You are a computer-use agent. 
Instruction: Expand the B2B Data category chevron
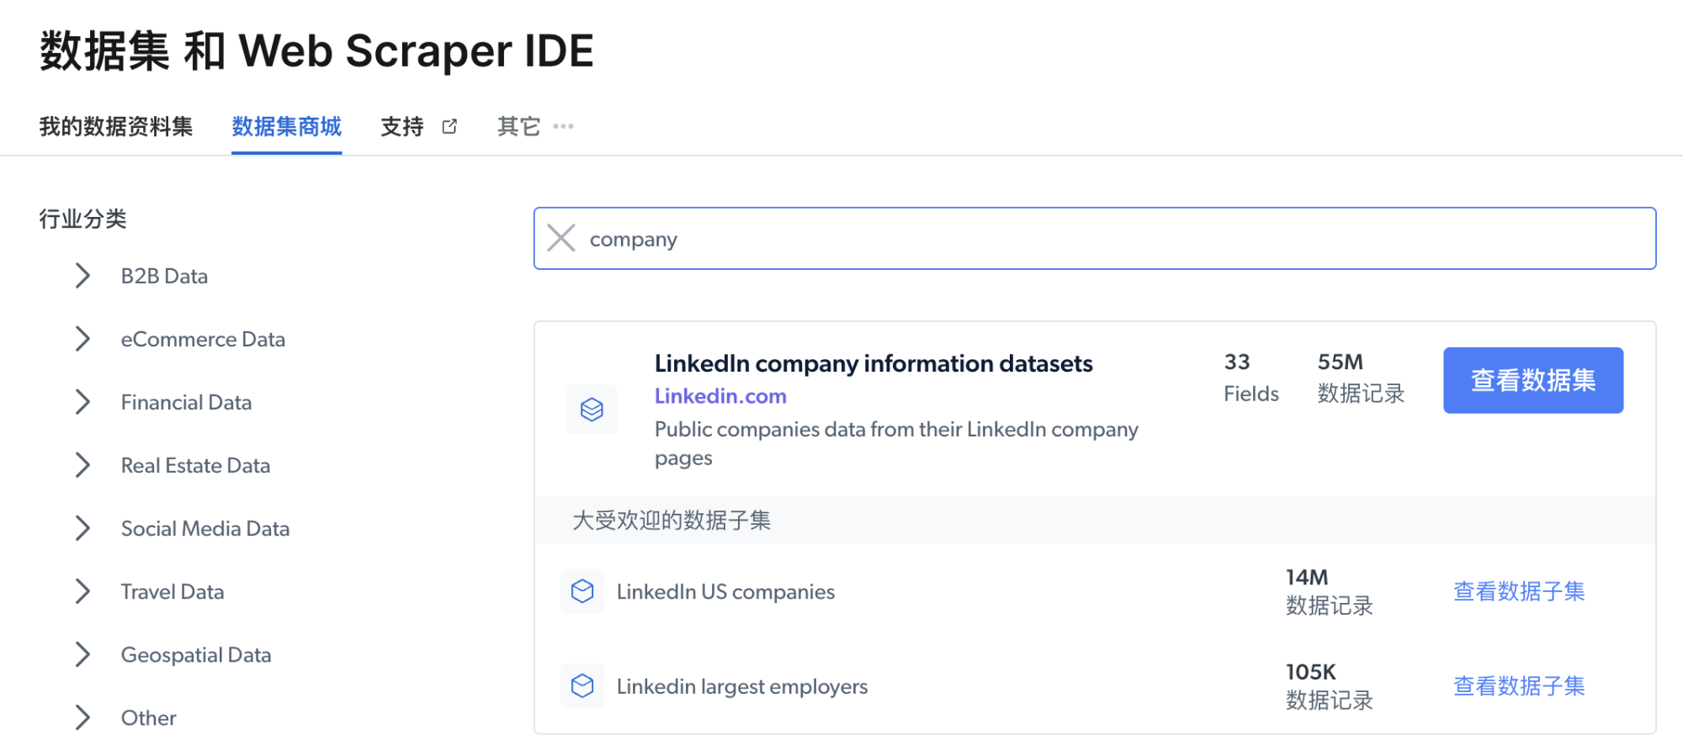point(82,276)
